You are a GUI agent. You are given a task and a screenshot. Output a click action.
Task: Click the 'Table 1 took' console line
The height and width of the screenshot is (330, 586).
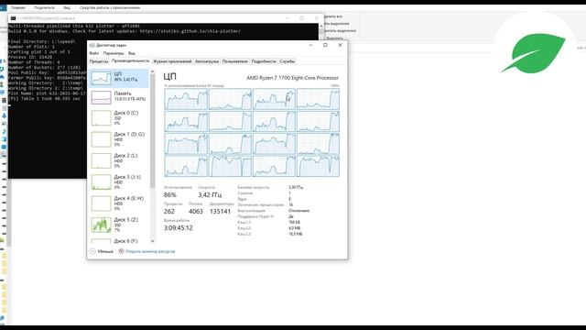pyautogui.click(x=44, y=99)
